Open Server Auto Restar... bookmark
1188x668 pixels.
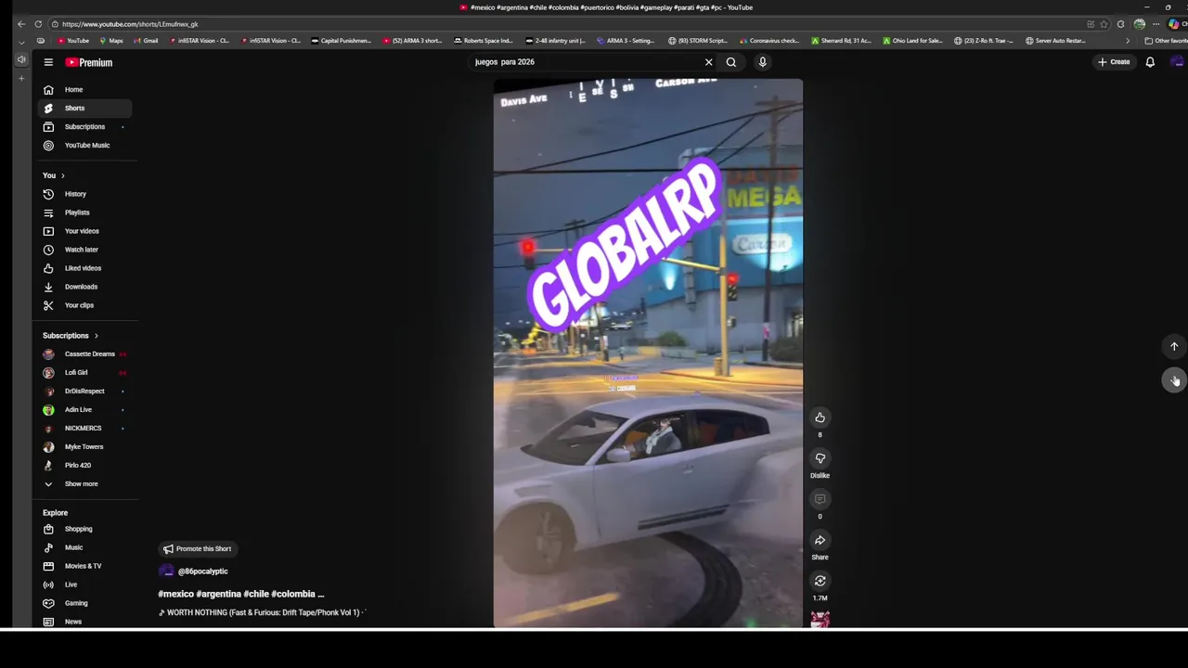[x=1055, y=41]
